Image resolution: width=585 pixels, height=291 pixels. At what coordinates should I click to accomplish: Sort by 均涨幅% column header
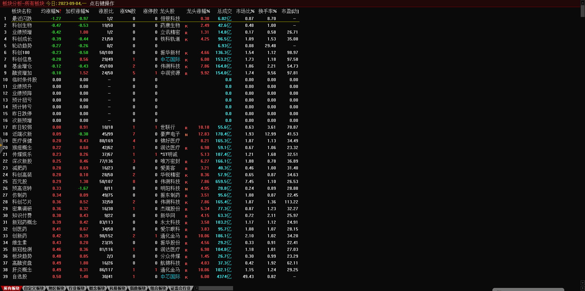[51, 11]
